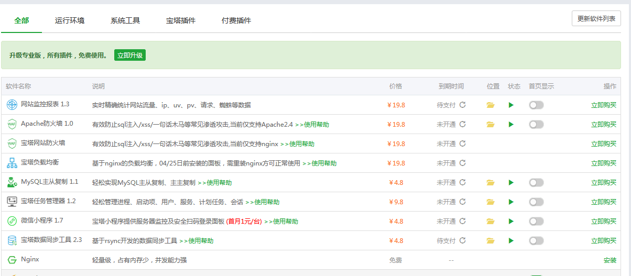Switch to the 付费插件 tab
This screenshot has width=631, height=276.
tap(236, 20)
